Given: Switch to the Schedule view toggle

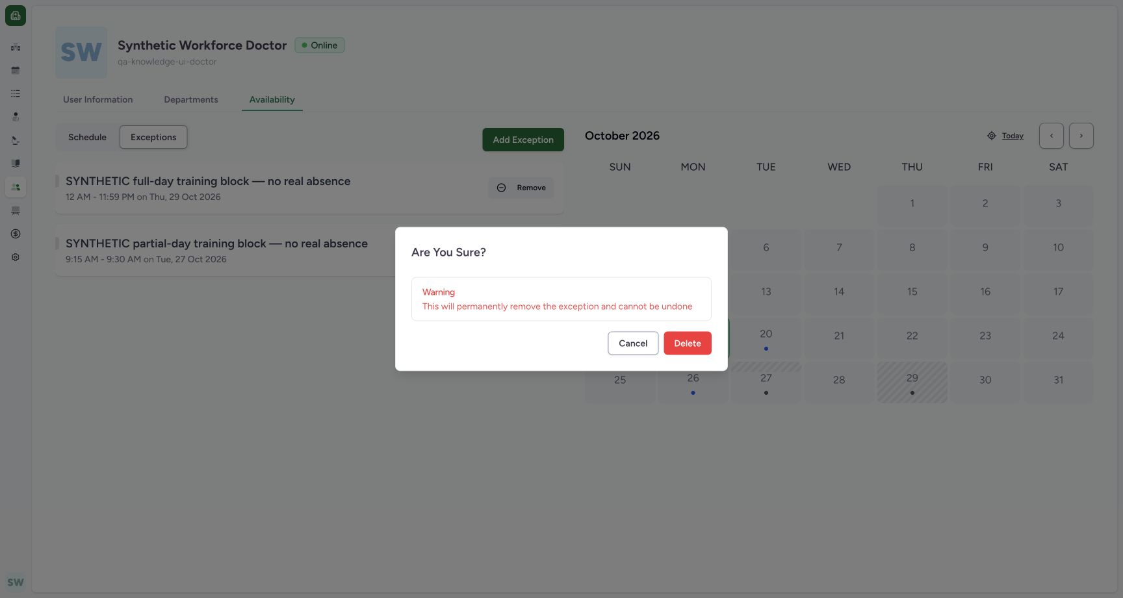Looking at the screenshot, I should pyautogui.click(x=87, y=137).
